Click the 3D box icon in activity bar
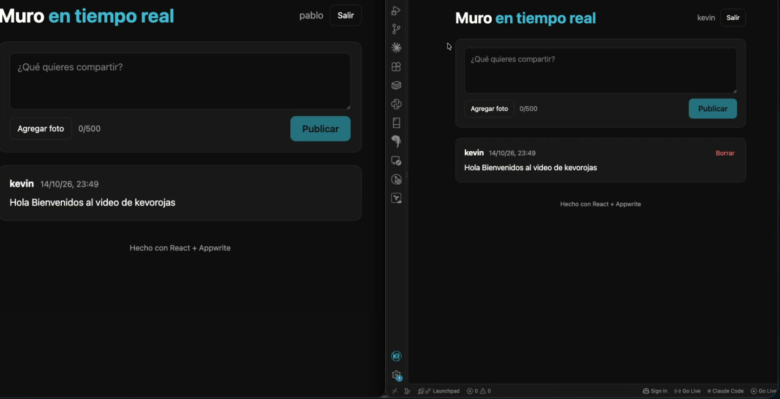The width and height of the screenshot is (780, 399). pos(396,85)
